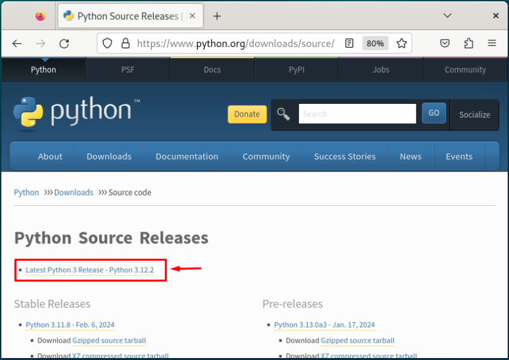Open the Documentation navigation menu
The width and height of the screenshot is (509, 360).
coord(187,157)
